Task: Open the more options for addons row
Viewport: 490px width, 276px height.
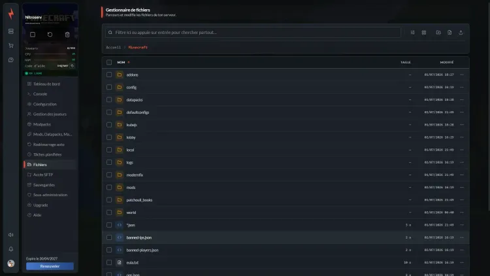Action: tap(462, 75)
